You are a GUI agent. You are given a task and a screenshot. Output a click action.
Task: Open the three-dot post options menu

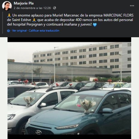pyautogui.click(x=132, y=6)
